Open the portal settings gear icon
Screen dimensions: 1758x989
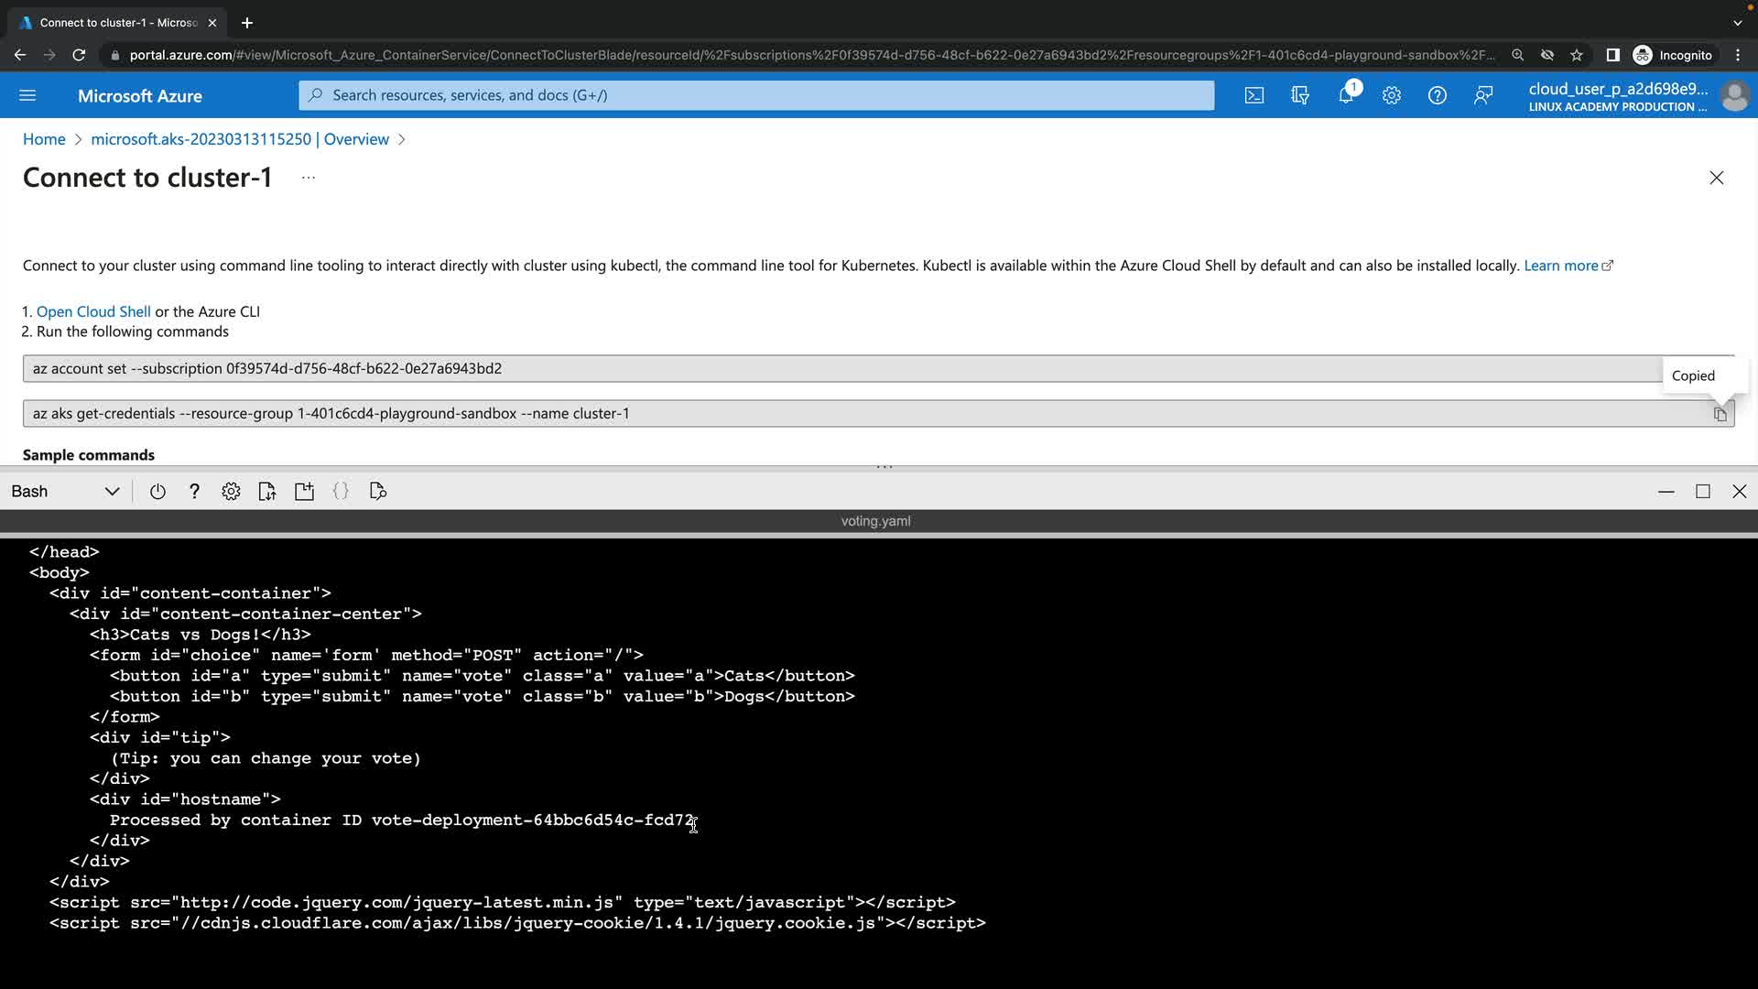pyautogui.click(x=1391, y=95)
